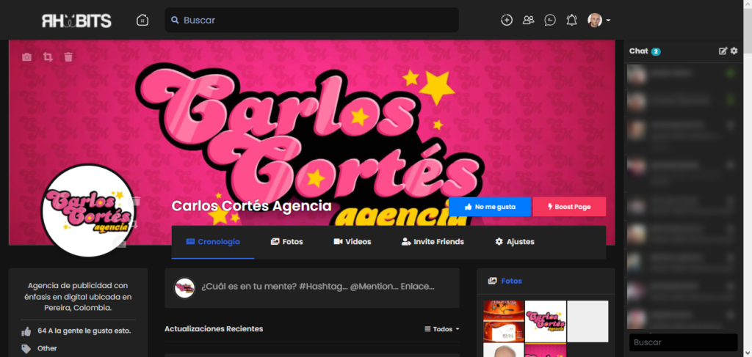
Task: Click the crop cover image icon
Action: tap(48, 57)
